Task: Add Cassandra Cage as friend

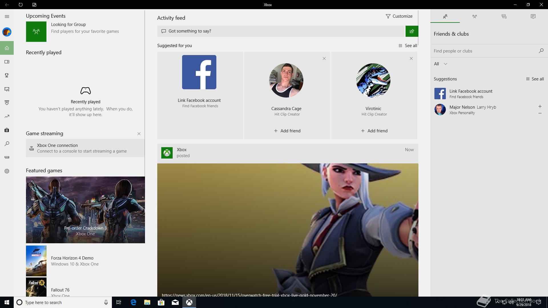Action: pyautogui.click(x=287, y=131)
